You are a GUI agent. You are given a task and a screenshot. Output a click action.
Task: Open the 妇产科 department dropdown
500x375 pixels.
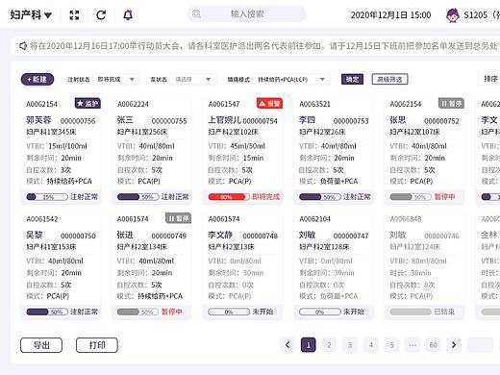pos(31,14)
